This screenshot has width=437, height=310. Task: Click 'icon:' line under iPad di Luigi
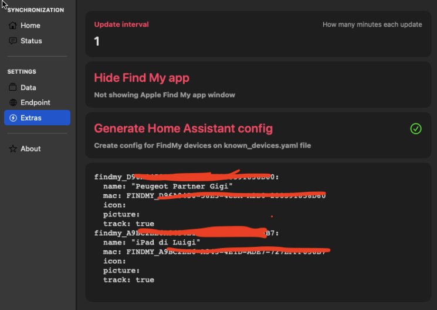pyautogui.click(x=114, y=261)
